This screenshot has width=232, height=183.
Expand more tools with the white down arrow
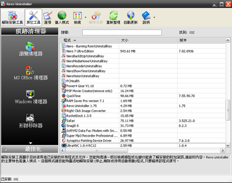tap(31, 143)
